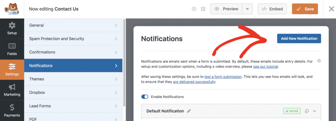The width and height of the screenshot is (336, 121).
Task: Follow 'test a form submission' link
Action: [223, 77]
